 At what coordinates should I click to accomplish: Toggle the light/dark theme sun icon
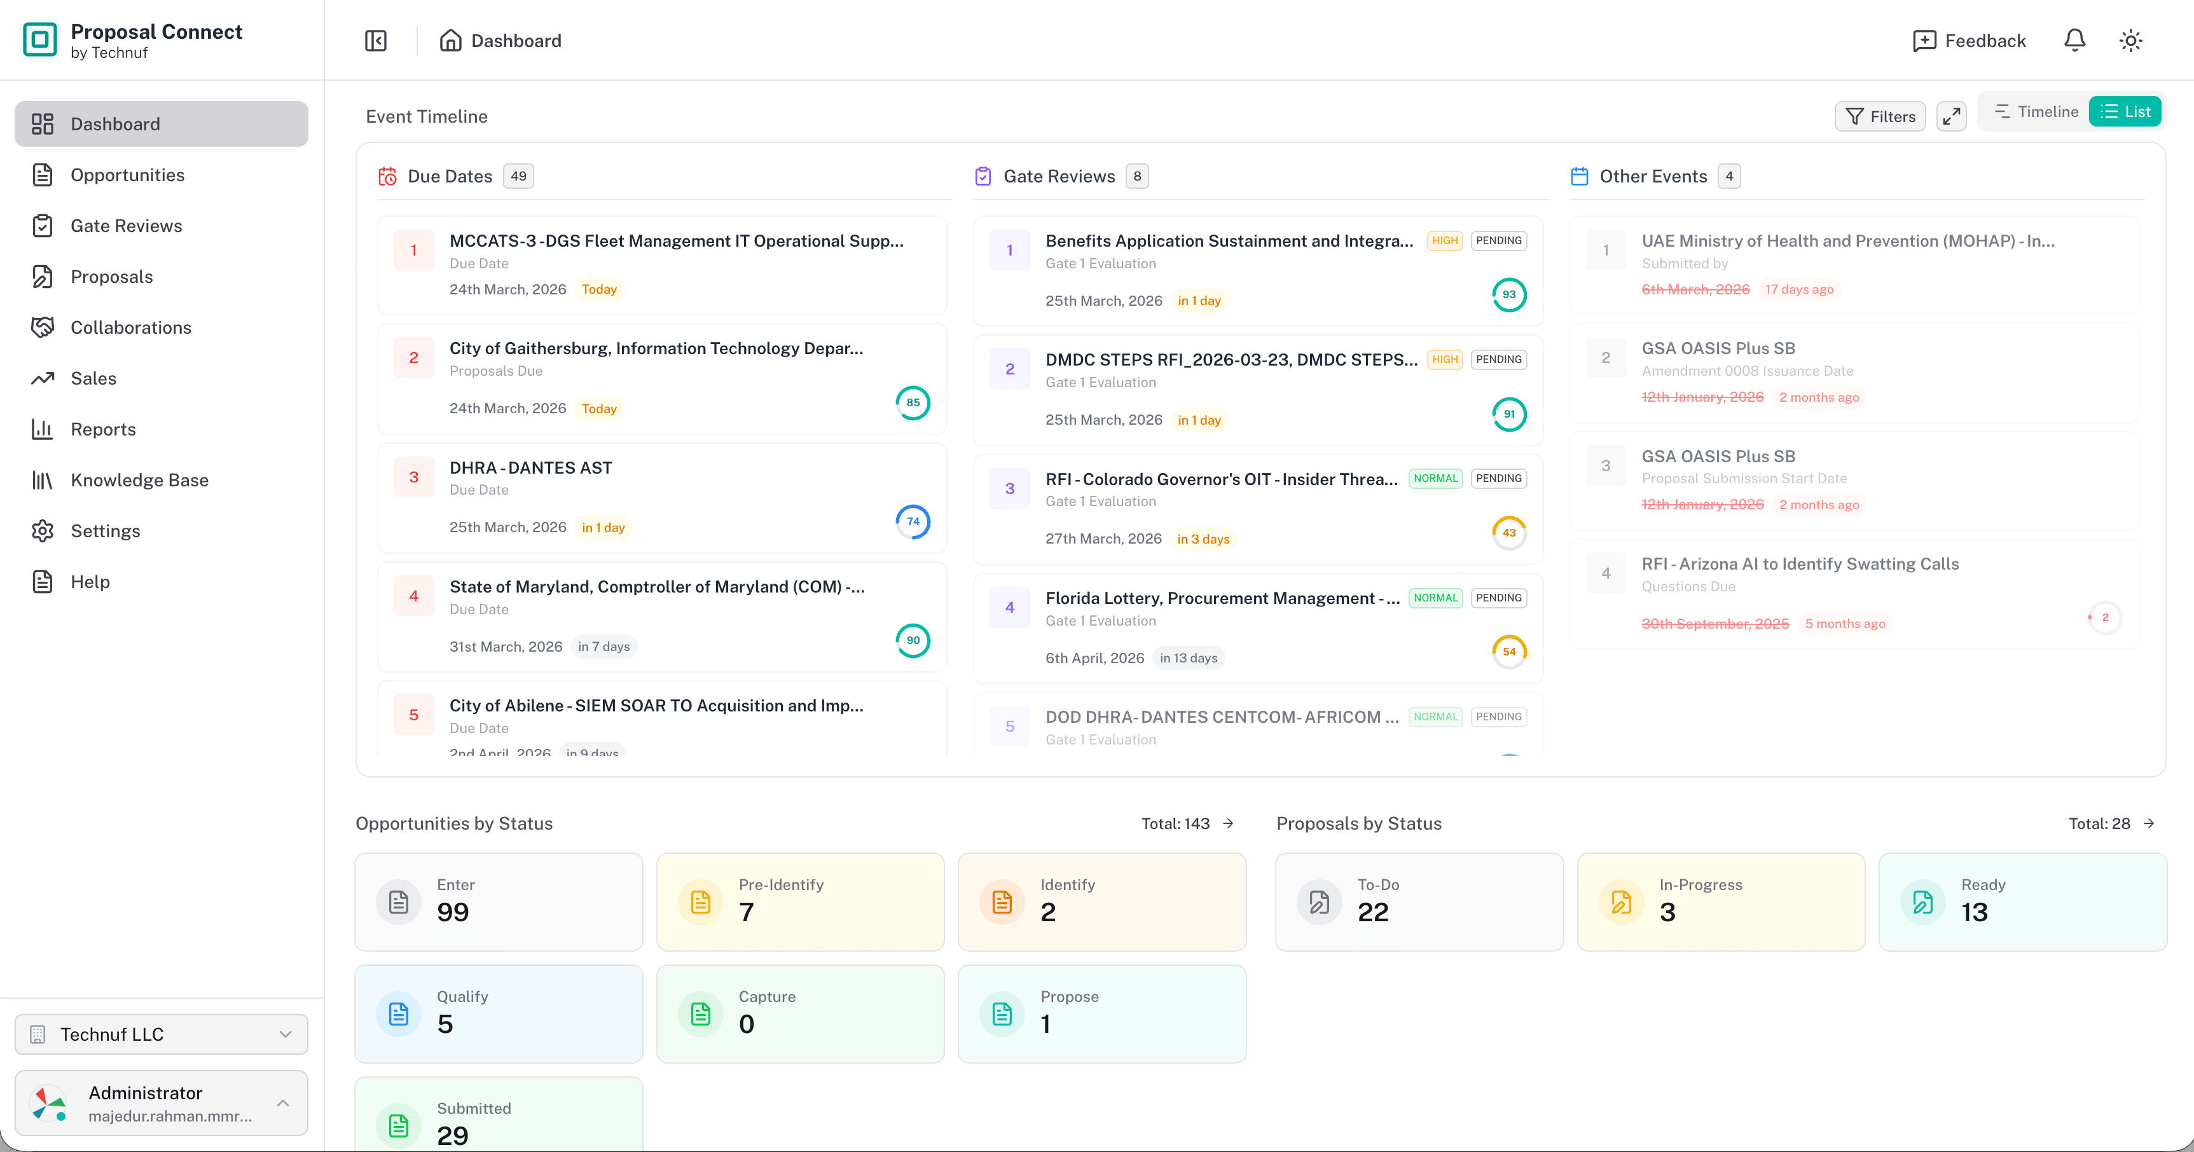pos(2131,41)
